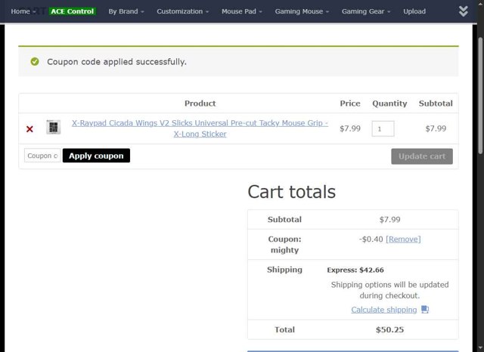484x352 pixels.
Task: Click the Price column header
Action: pyautogui.click(x=350, y=103)
